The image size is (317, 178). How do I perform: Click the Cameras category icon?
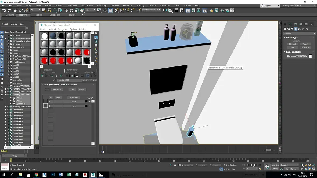(x=296, y=29)
